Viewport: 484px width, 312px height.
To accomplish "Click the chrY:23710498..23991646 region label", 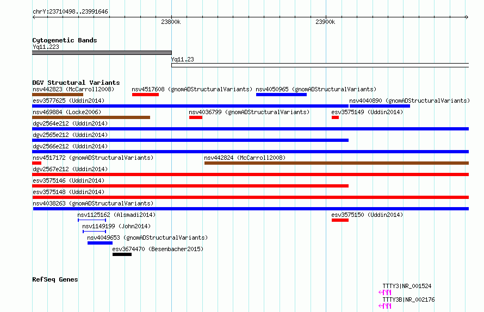I will coord(70,11).
